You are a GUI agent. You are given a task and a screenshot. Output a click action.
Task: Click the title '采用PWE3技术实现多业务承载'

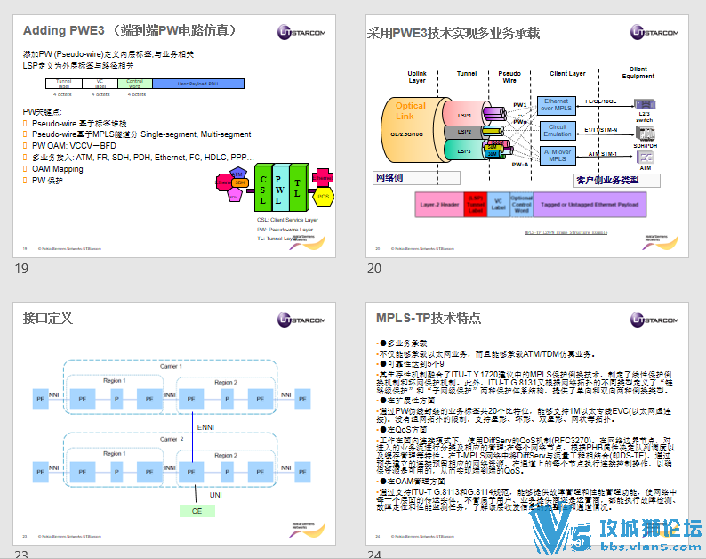453,33
